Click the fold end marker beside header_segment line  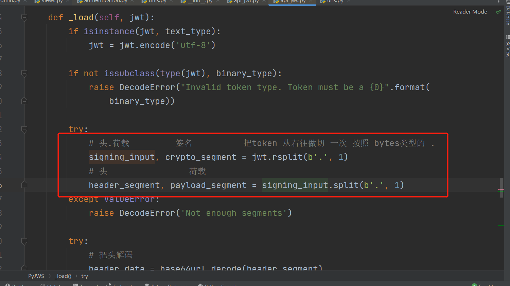tap(24, 185)
